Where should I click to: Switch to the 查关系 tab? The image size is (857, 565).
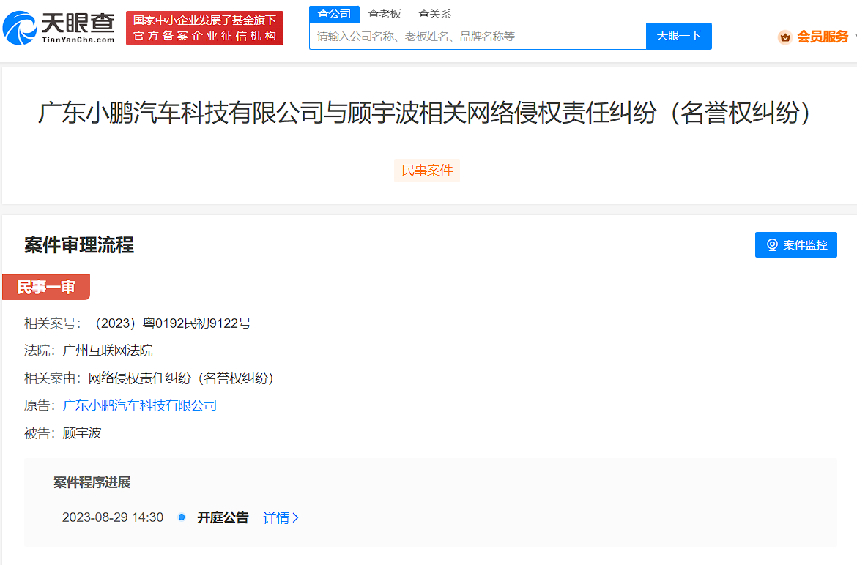click(434, 14)
